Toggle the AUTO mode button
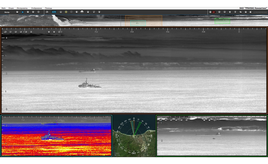The image size is (268, 164). click(54, 12)
